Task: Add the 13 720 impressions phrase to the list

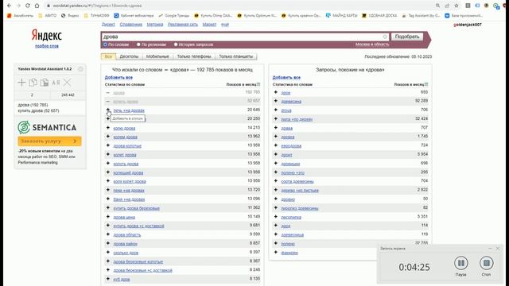Action: [x=108, y=190]
